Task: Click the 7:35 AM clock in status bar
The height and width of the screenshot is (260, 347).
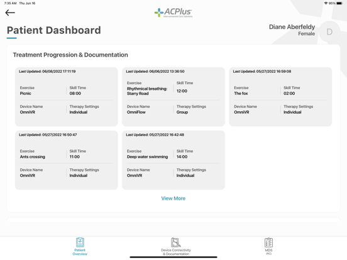Action: pyautogui.click(x=10, y=3)
